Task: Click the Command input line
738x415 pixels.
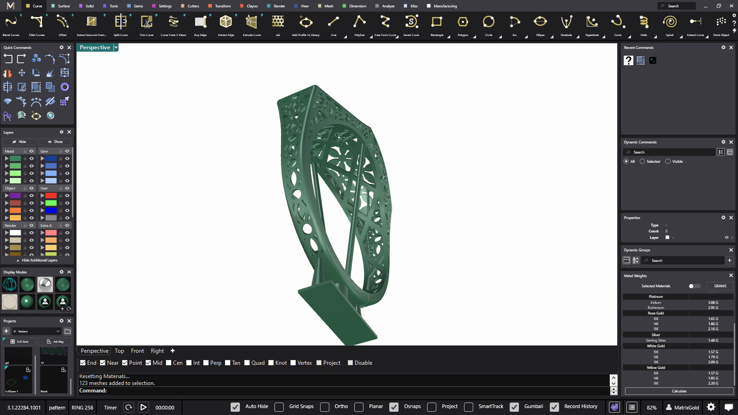Action: (344, 391)
